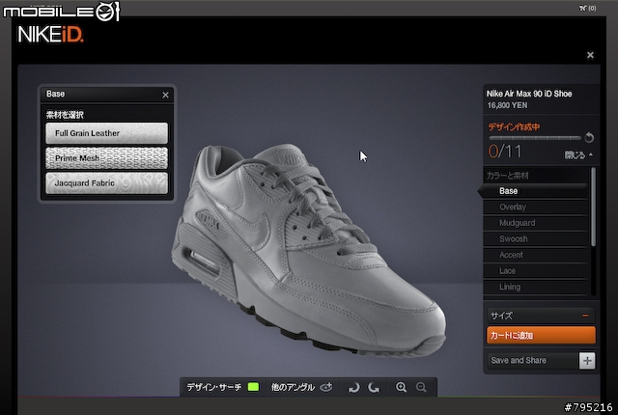The image size is (618, 415).
Task: Add shoe to cart with orange button
Action: [541, 336]
